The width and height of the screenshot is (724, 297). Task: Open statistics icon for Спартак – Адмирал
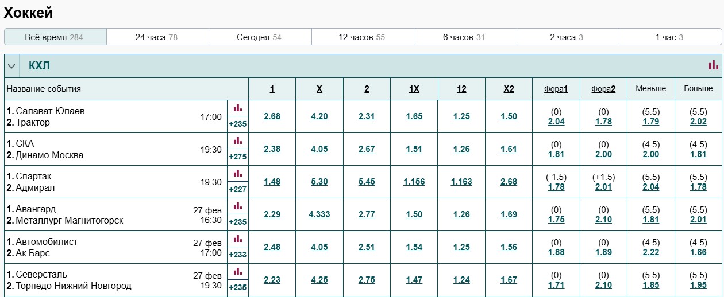point(238,173)
